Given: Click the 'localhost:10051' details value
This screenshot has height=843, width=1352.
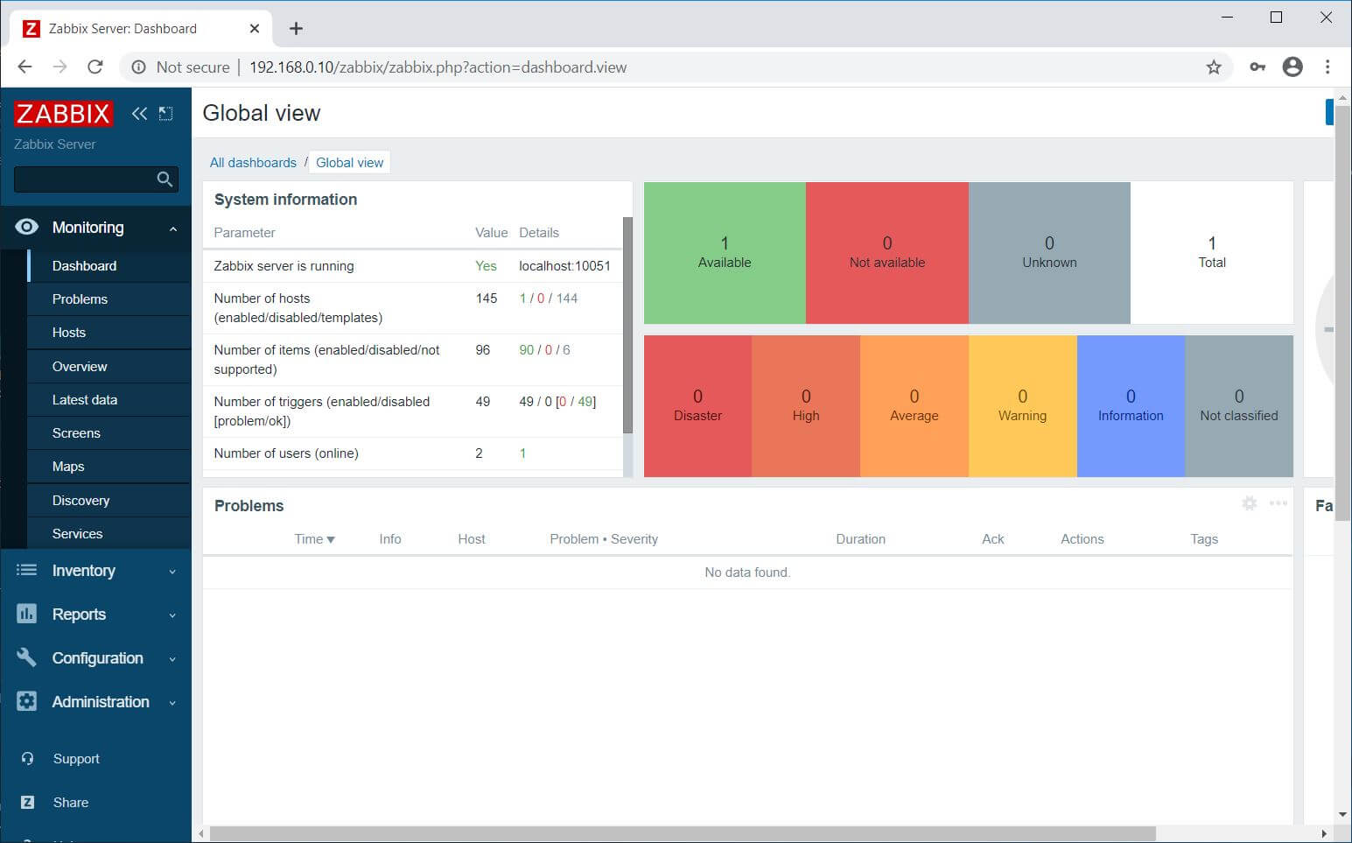Looking at the screenshot, I should tap(564, 266).
